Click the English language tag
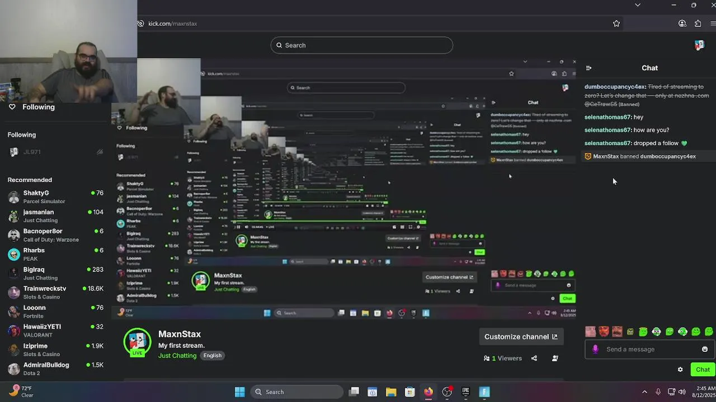Image resolution: width=716 pixels, height=402 pixels. (213, 356)
